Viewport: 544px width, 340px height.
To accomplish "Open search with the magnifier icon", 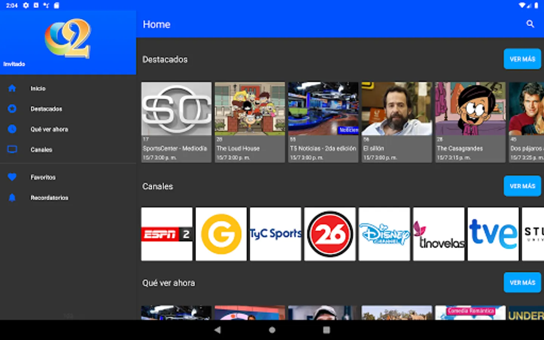I will click(530, 24).
